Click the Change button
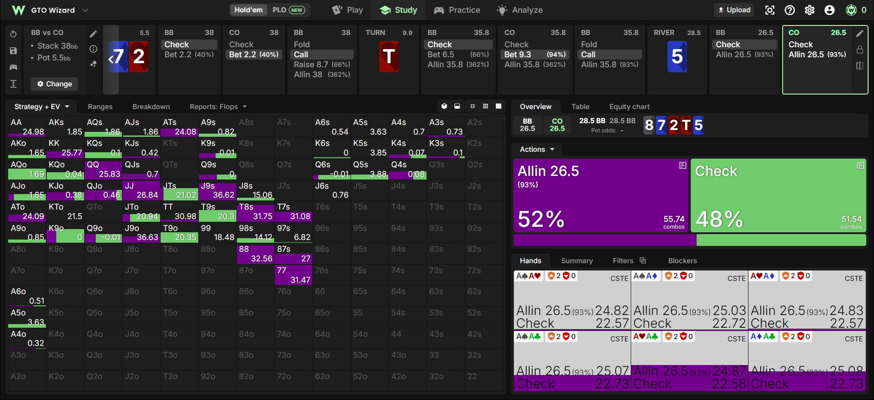This screenshot has width=874, height=400. 55,84
